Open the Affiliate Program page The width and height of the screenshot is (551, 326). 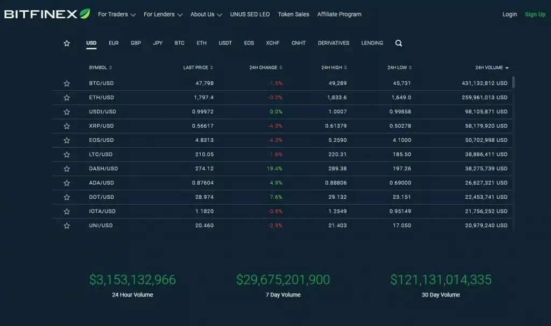tap(339, 15)
